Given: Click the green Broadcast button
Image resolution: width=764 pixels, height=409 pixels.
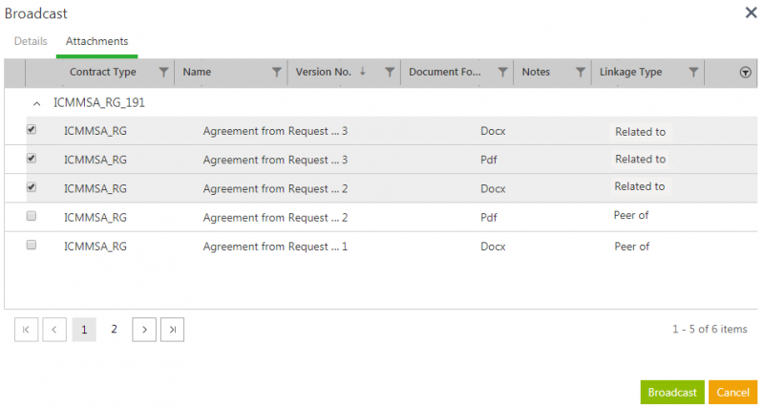Looking at the screenshot, I should click(672, 393).
